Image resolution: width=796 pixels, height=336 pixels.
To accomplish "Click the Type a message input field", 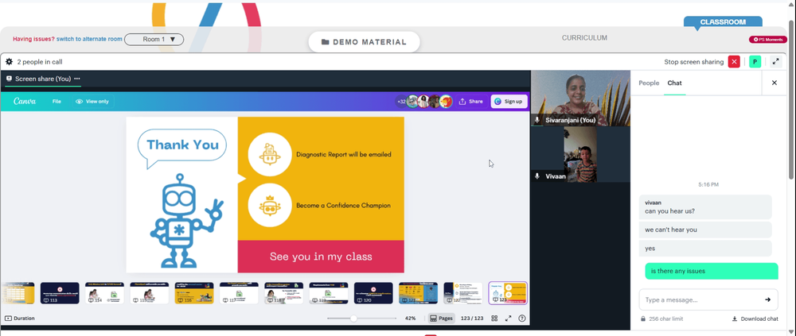I will (x=708, y=299).
